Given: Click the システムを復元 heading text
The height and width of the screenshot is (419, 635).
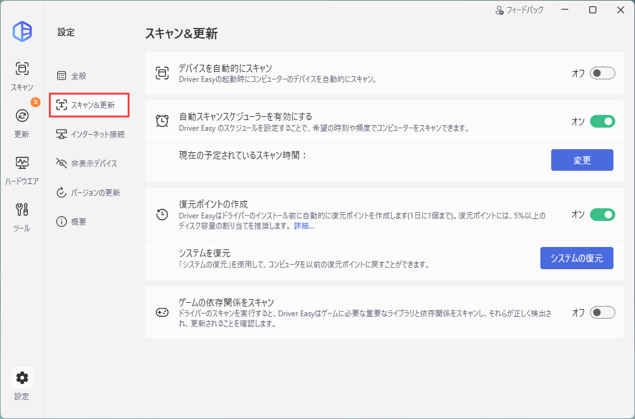Looking at the screenshot, I should click(x=204, y=253).
